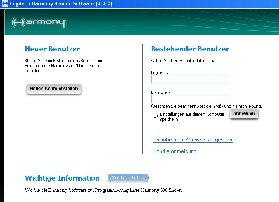279x202 pixels.
Task: Click the 'Login-ID:' label
Action: (159, 72)
